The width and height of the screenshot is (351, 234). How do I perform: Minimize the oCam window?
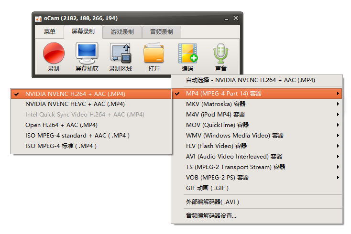[226, 19]
